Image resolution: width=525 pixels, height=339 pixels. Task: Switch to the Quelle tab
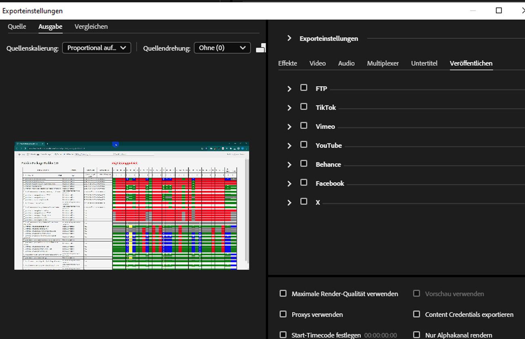tap(17, 26)
